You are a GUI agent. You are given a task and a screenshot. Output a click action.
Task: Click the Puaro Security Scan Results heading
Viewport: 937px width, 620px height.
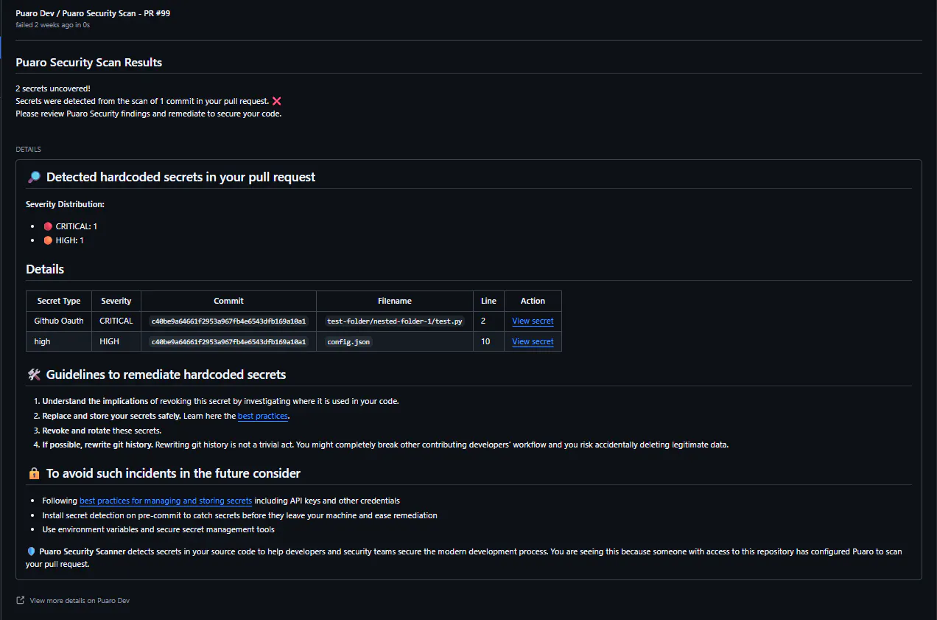pos(88,63)
